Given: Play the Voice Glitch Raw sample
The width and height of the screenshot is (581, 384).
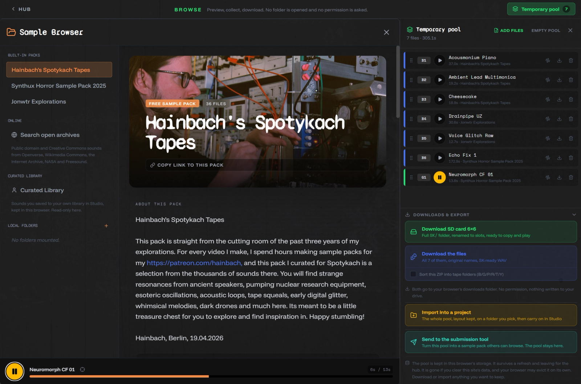Looking at the screenshot, I should click(x=439, y=138).
